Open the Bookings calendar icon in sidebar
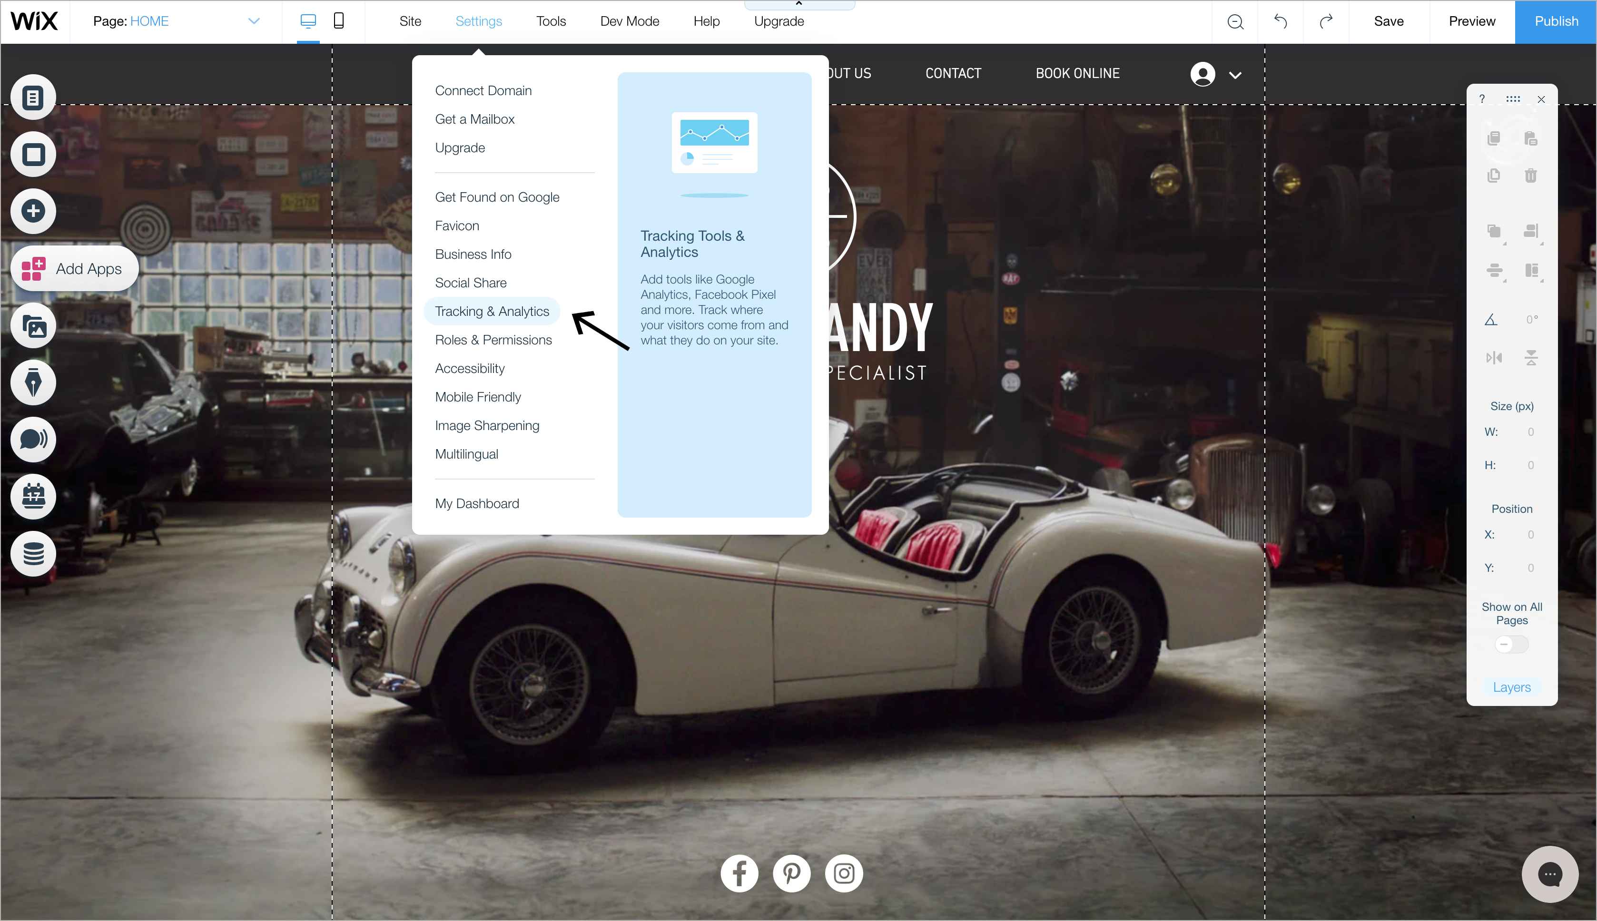This screenshot has height=921, width=1597. [x=33, y=497]
